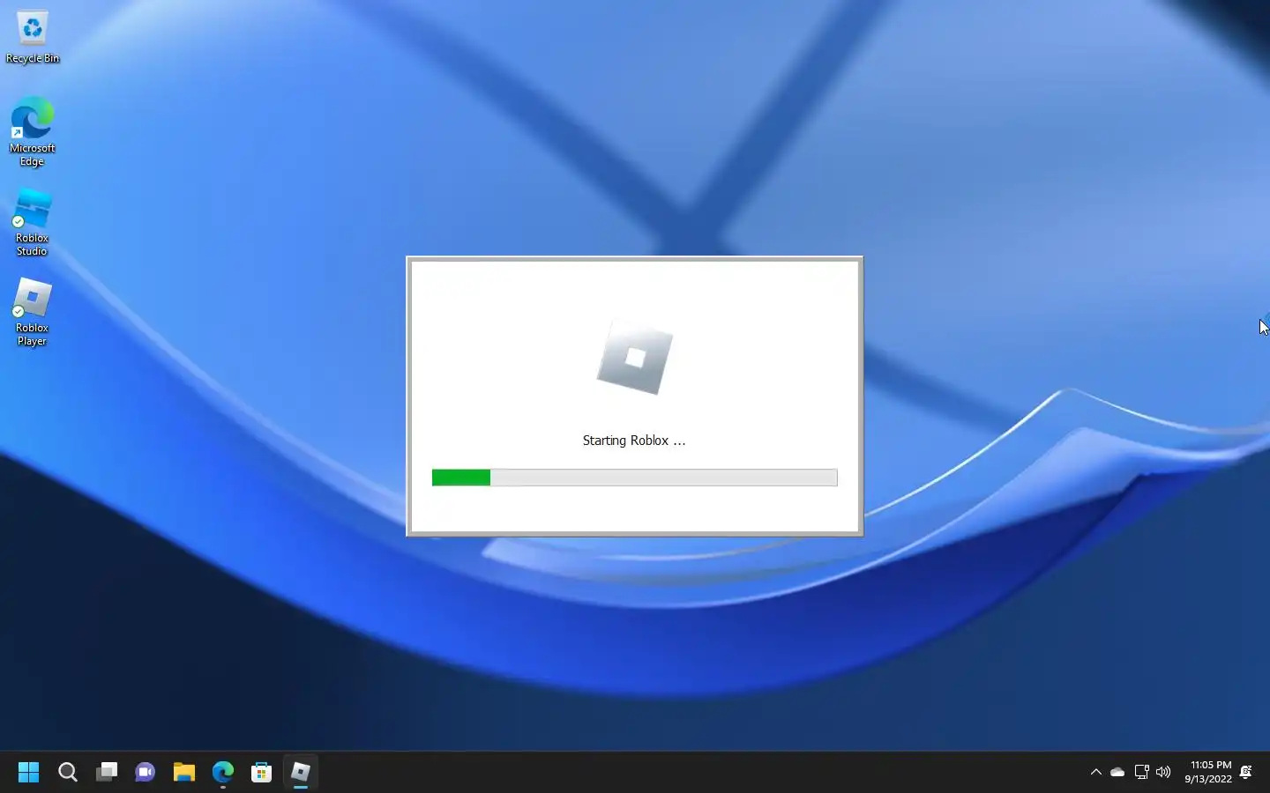This screenshot has height=793, width=1270.
Task: Open Task View from the taskbar
Action: (x=107, y=773)
